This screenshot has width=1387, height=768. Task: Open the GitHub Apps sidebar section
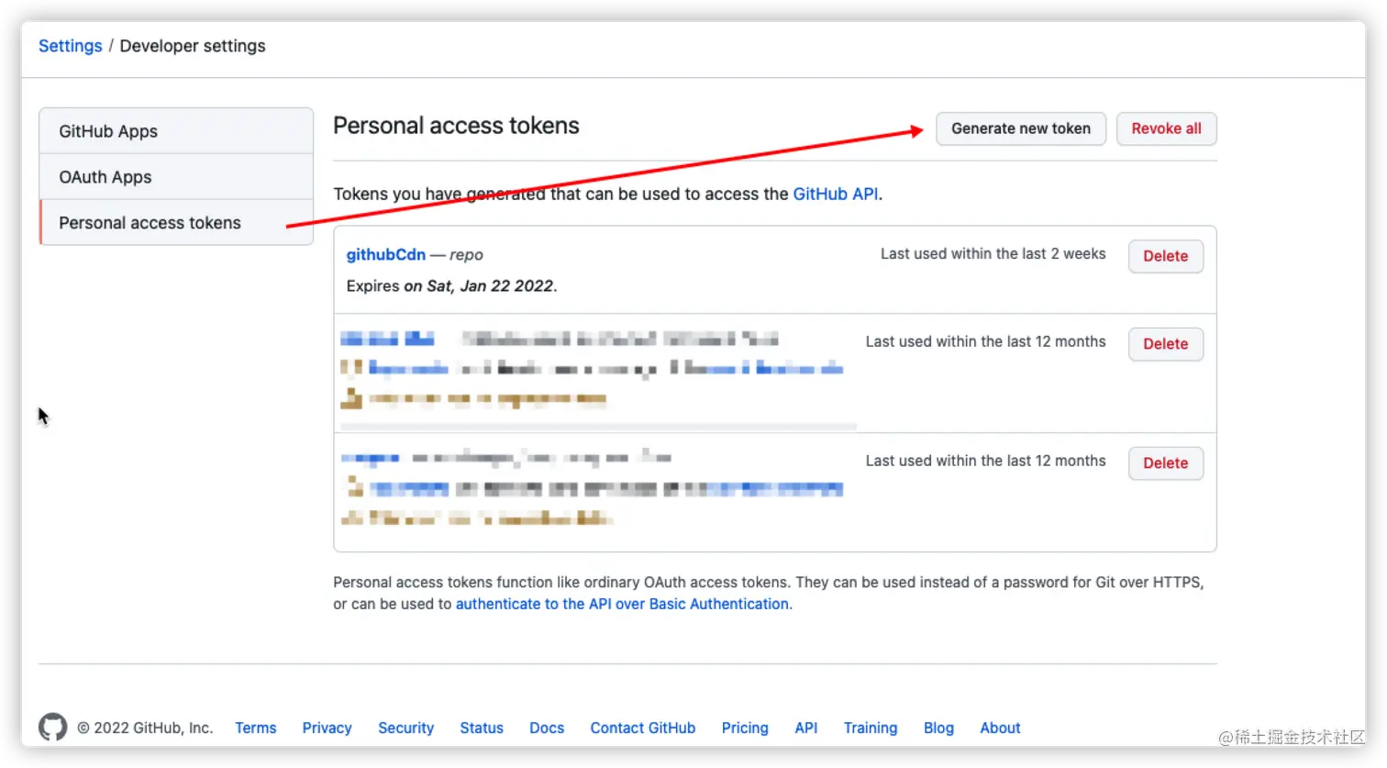coord(108,131)
